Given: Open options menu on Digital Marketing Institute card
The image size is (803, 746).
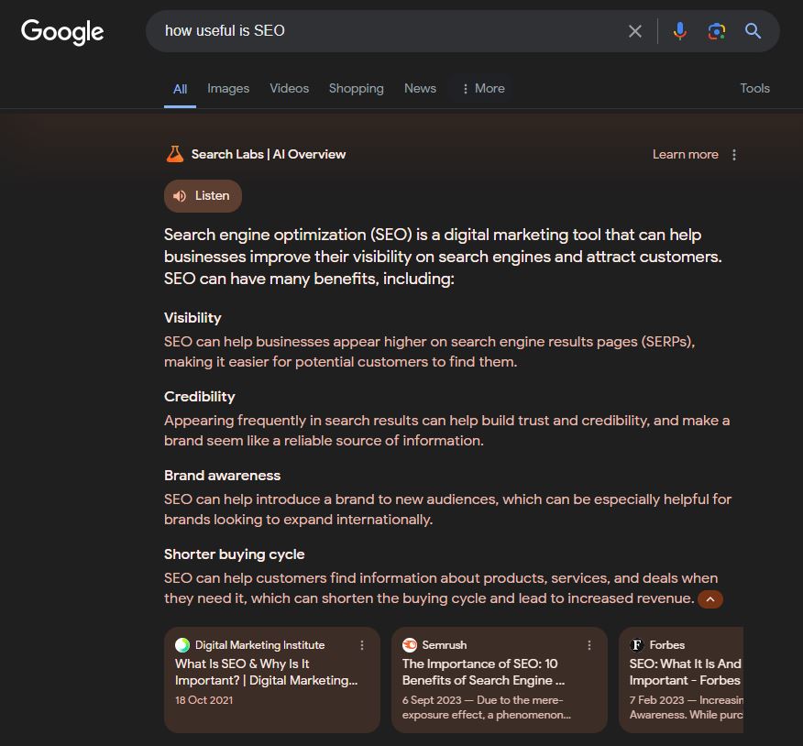Looking at the screenshot, I should click(x=362, y=645).
